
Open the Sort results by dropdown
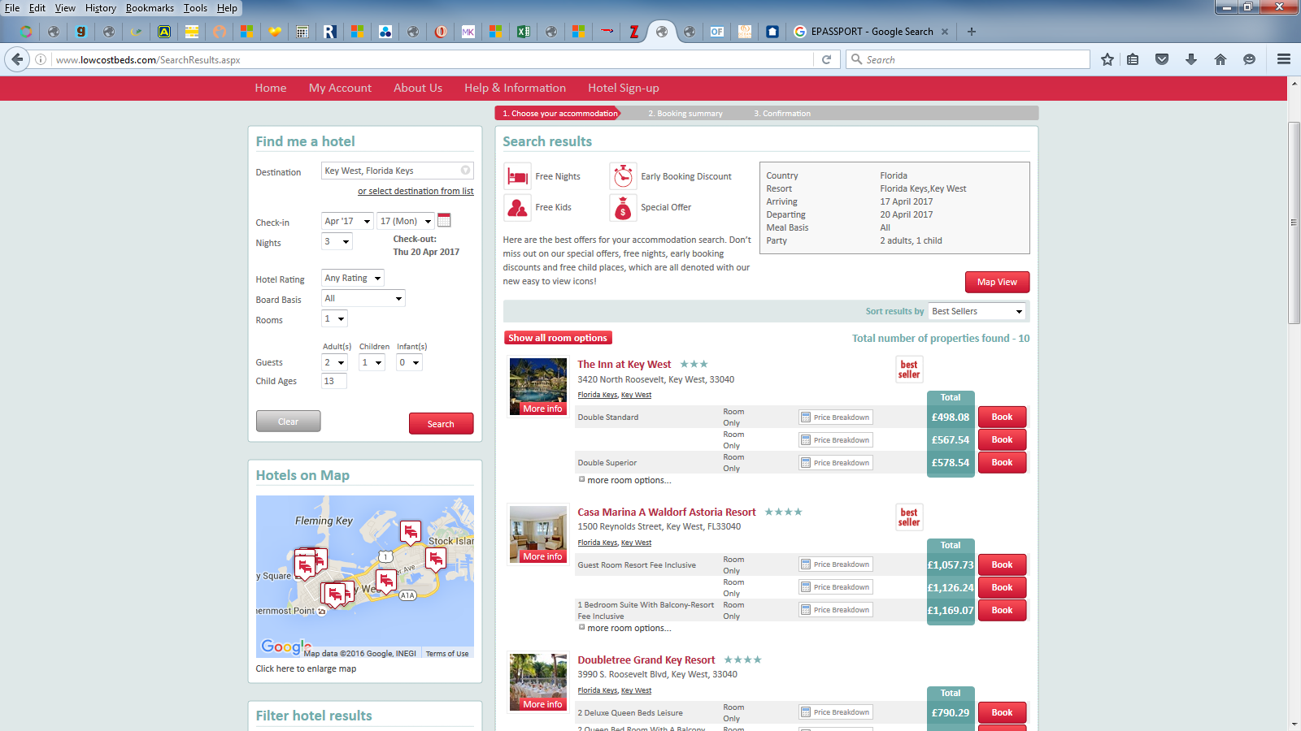pos(977,311)
